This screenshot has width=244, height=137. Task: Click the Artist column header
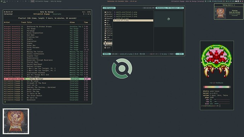tap(7, 22)
